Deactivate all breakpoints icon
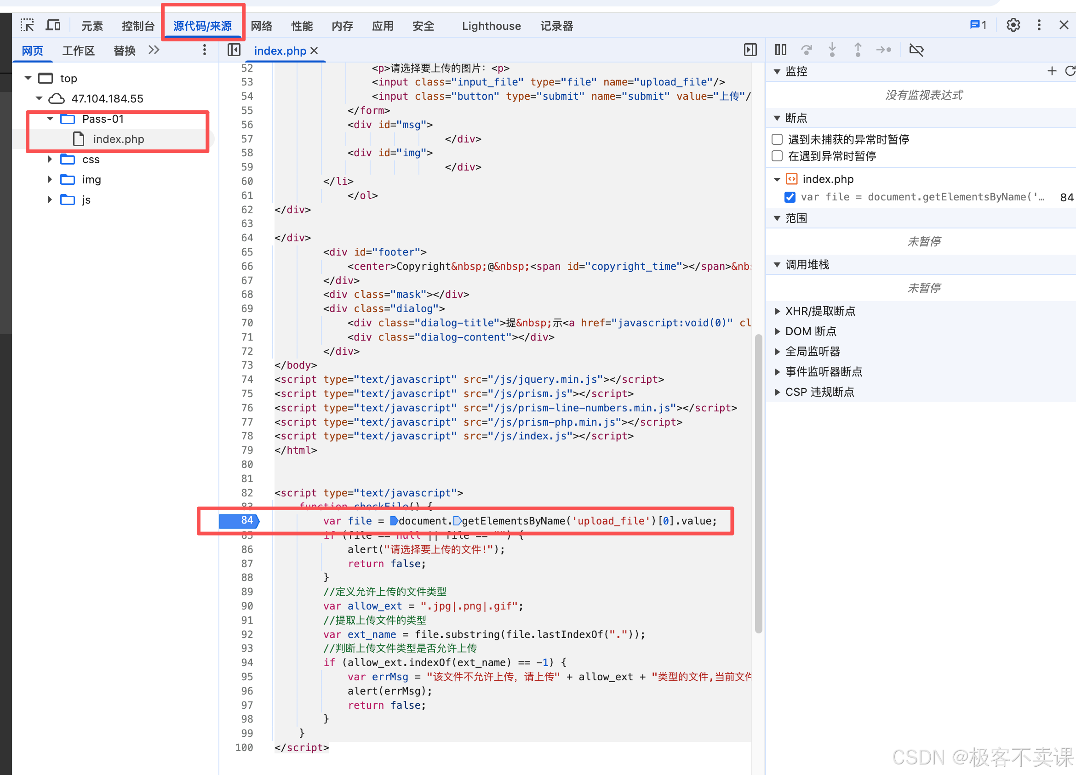Image resolution: width=1076 pixels, height=775 pixels. [916, 50]
